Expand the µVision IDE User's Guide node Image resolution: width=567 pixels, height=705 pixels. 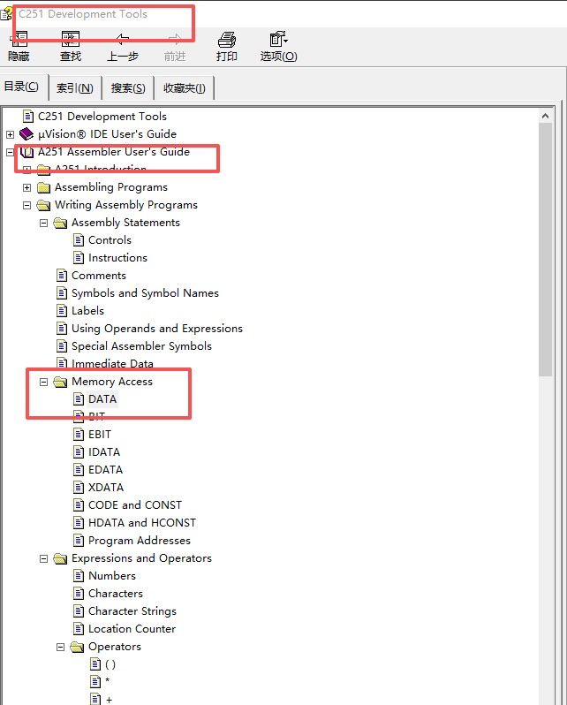pyautogui.click(x=10, y=134)
